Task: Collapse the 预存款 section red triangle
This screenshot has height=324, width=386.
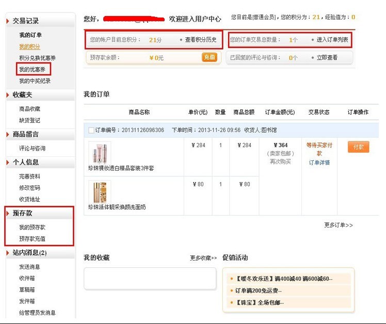Action: pyautogui.click(x=8, y=213)
